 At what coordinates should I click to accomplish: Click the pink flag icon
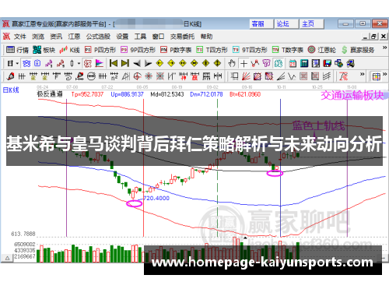point(100,63)
